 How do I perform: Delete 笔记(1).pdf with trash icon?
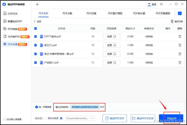(180, 45)
